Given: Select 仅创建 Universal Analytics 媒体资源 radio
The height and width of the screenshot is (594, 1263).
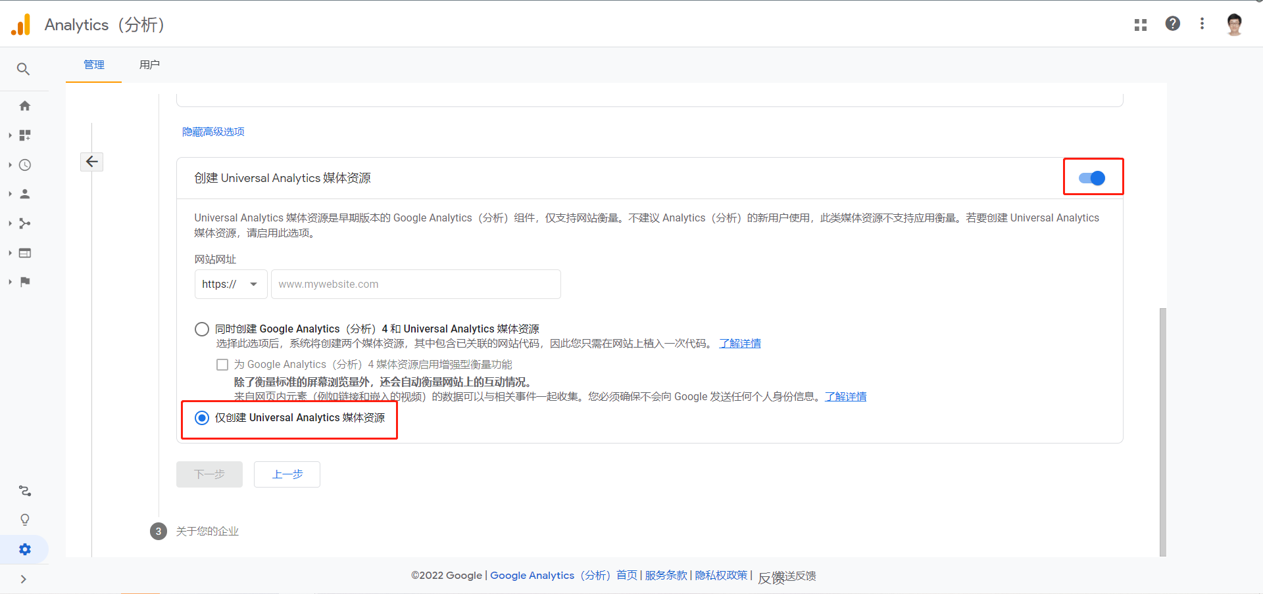Looking at the screenshot, I should tap(202, 418).
